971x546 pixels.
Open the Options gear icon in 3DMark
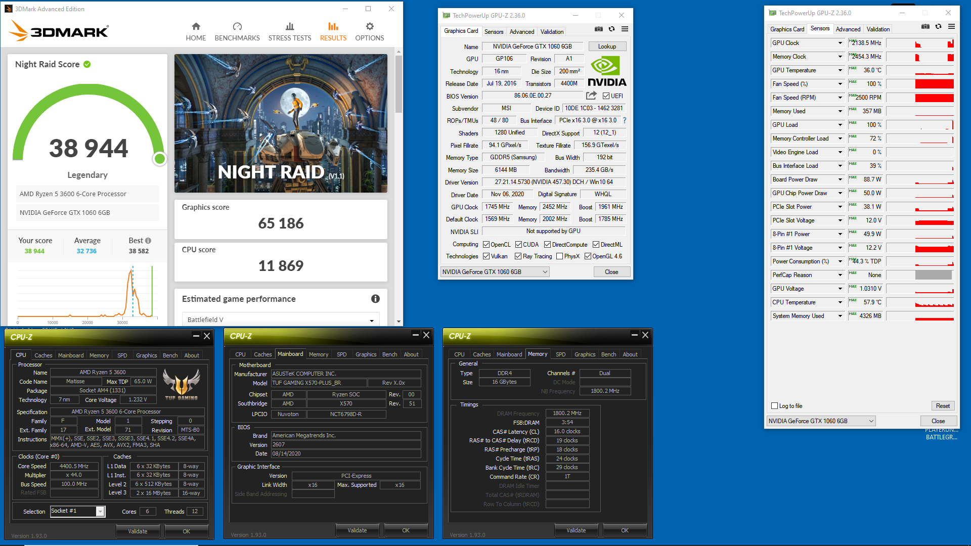click(370, 26)
